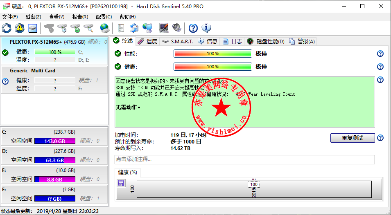Select the Generic- Multi-Card disk entry
Viewport: 391px width, 215px height.
click(x=54, y=80)
